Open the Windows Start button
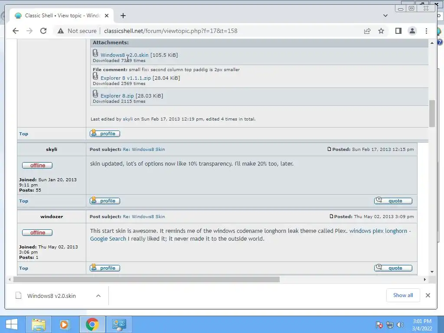Screen dimensions: 444x333 (12, 324)
